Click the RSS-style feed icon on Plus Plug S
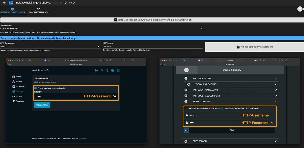 (118, 70)
